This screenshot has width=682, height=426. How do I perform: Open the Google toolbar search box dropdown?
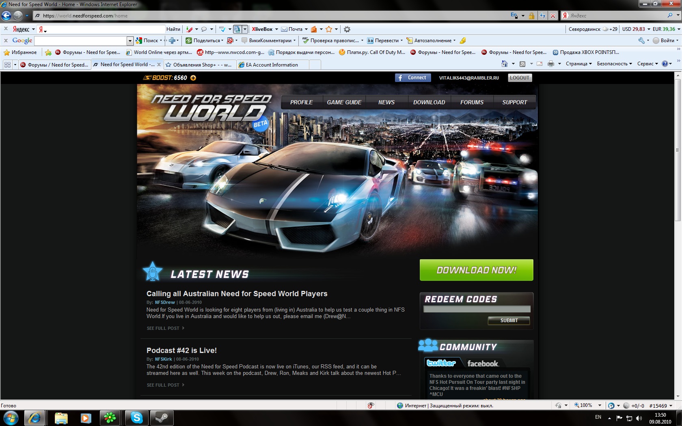[x=130, y=41]
